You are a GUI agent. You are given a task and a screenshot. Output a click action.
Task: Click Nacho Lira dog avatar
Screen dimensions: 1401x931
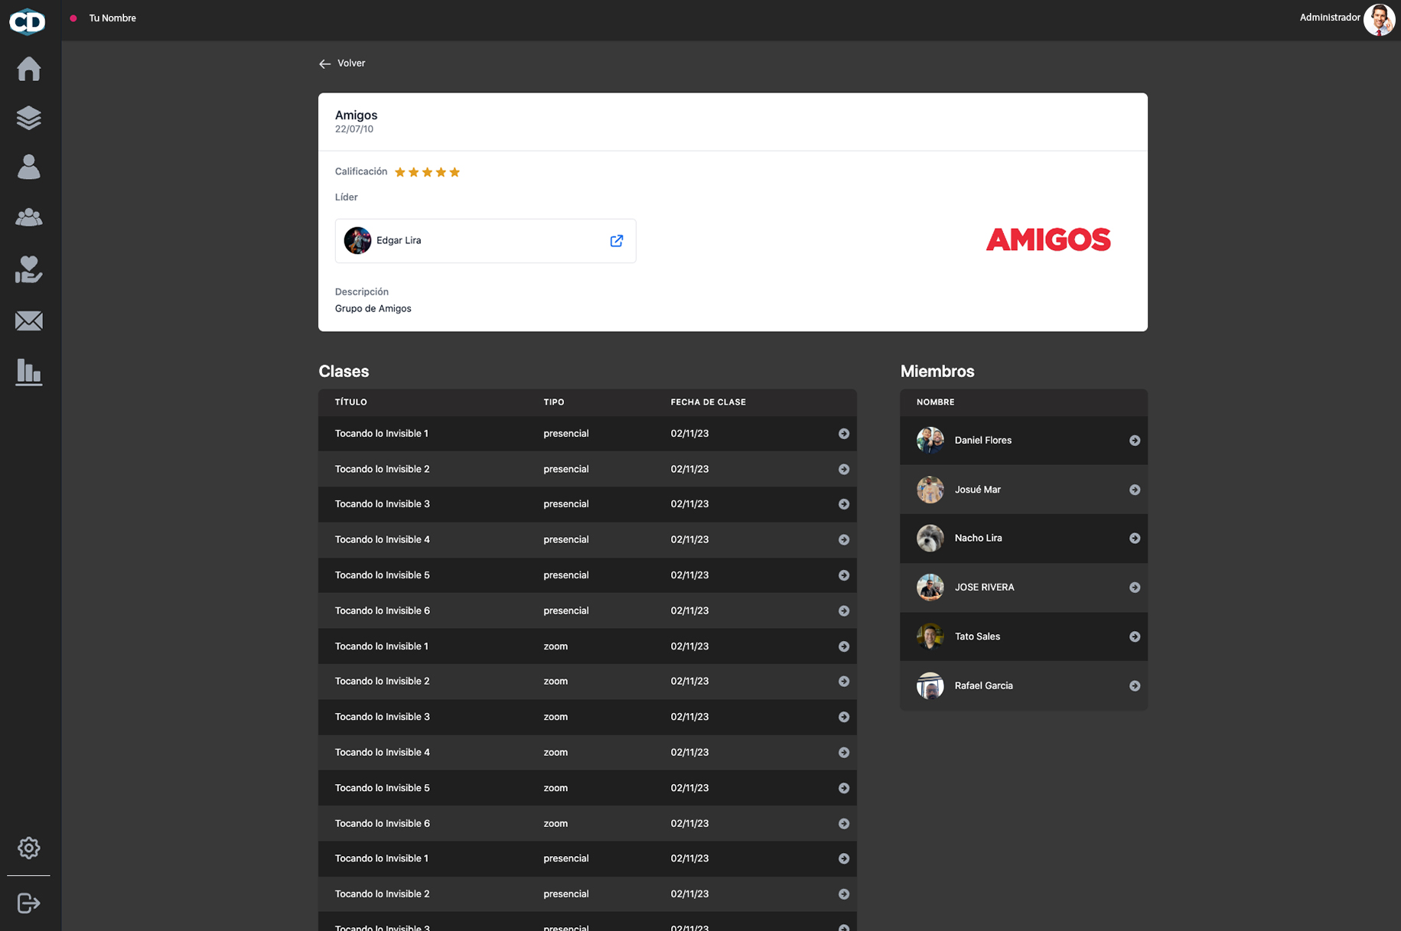point(930,539)
